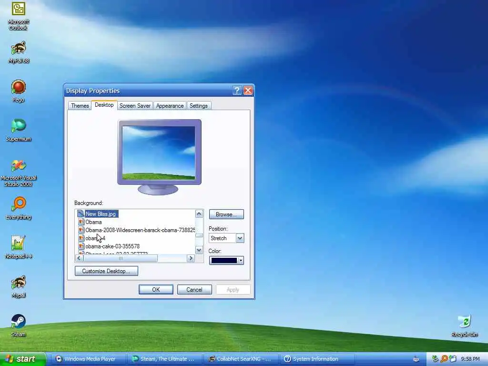This screenshot has width=488, height=366.
Task: Click Browse to find a background
Action: pyautogui.click(x=226, y=214)
